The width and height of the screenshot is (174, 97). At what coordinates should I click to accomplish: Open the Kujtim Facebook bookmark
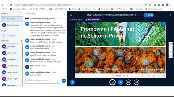(73, 9)
